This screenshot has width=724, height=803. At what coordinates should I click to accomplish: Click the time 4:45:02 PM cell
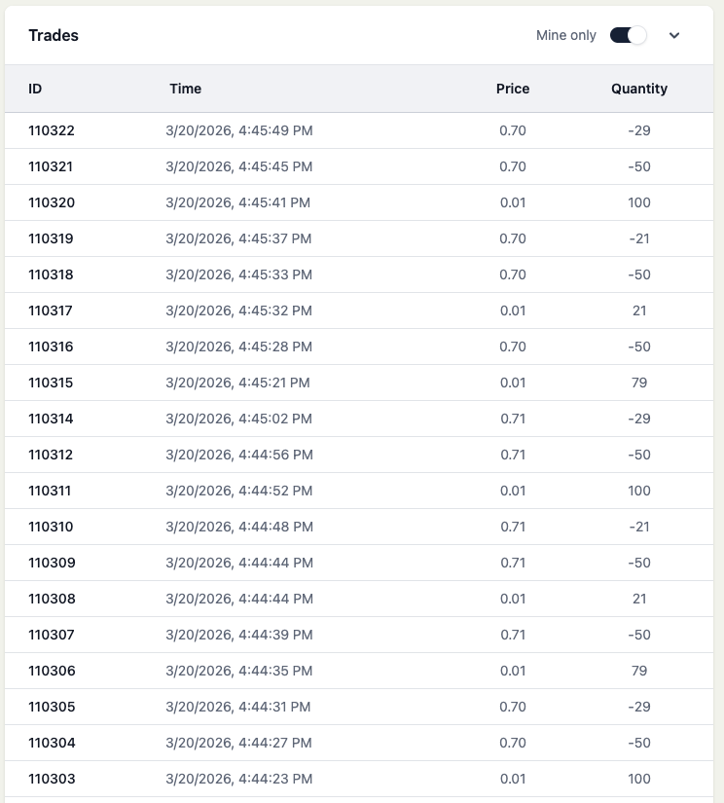239,419
